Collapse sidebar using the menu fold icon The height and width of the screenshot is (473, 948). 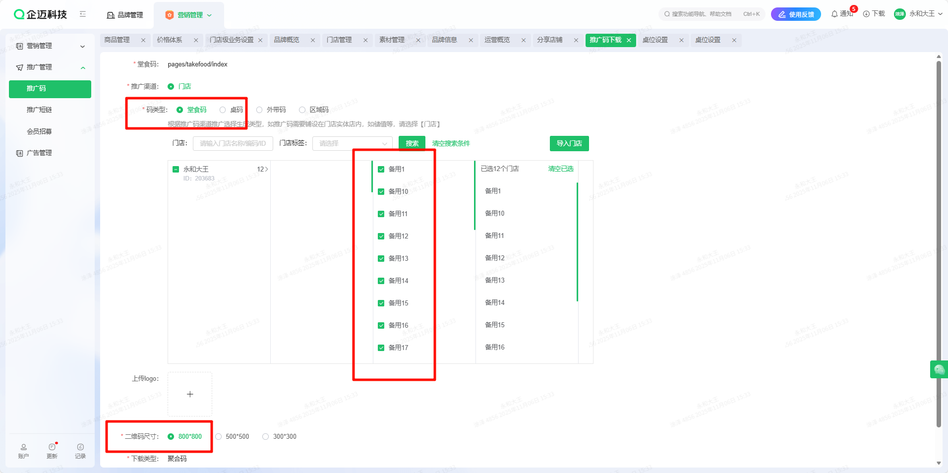tap(83, 14)
